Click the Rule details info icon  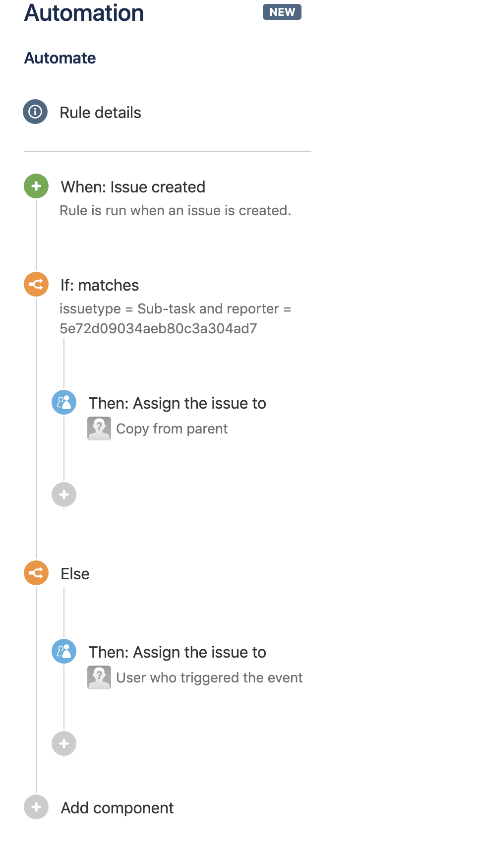[x=35, y=112]
